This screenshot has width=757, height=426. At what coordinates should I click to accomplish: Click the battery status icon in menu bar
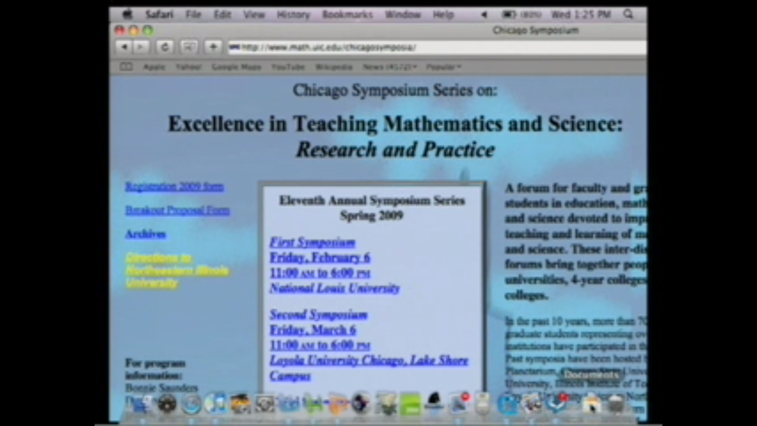pyautogui.click(x=508, y=15)
